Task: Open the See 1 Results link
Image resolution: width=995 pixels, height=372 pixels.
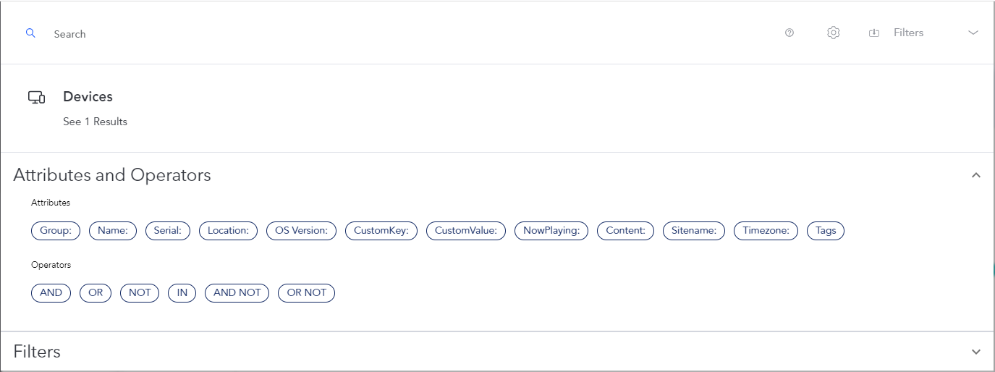Action: (x=95, y=122)
